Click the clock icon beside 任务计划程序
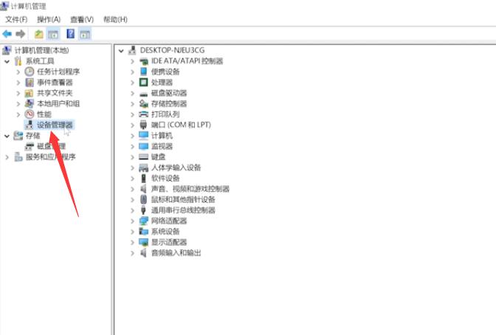 [x=30, y=72]
